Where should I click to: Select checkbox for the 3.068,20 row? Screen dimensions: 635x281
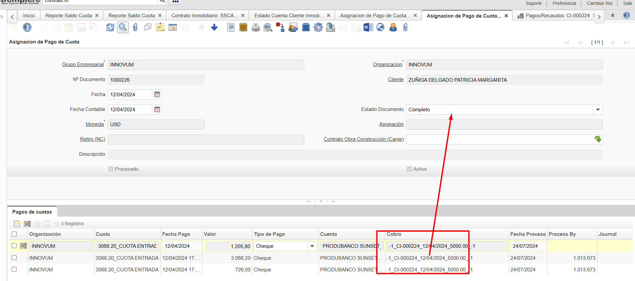click(x=14, y=258)
